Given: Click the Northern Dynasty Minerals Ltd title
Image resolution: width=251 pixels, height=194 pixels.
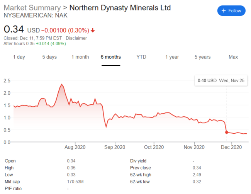Looking at the screenshot, I should pyautogui.click(x=120, y=8).
